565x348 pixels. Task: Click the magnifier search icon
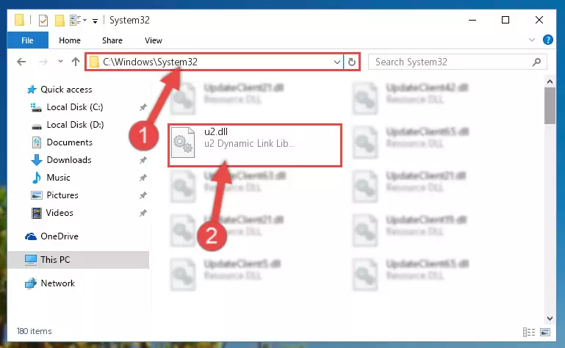pos(536,62)
